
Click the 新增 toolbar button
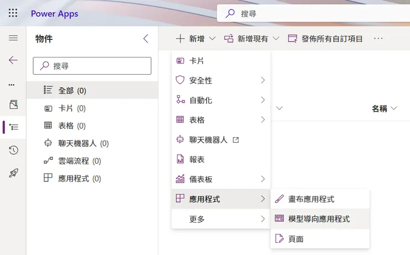coord(191,39)
